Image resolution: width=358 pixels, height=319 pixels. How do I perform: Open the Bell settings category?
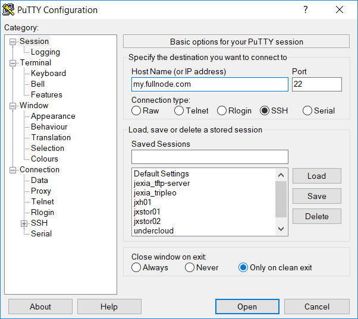tap(37, 84)
